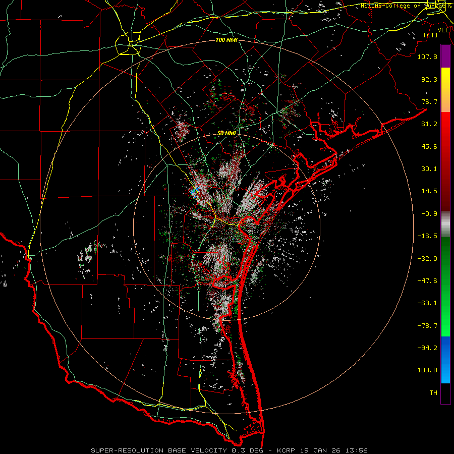Click the 76.7 scale value
The width and height of the screenshot is (454, 454).
[429, 101]
